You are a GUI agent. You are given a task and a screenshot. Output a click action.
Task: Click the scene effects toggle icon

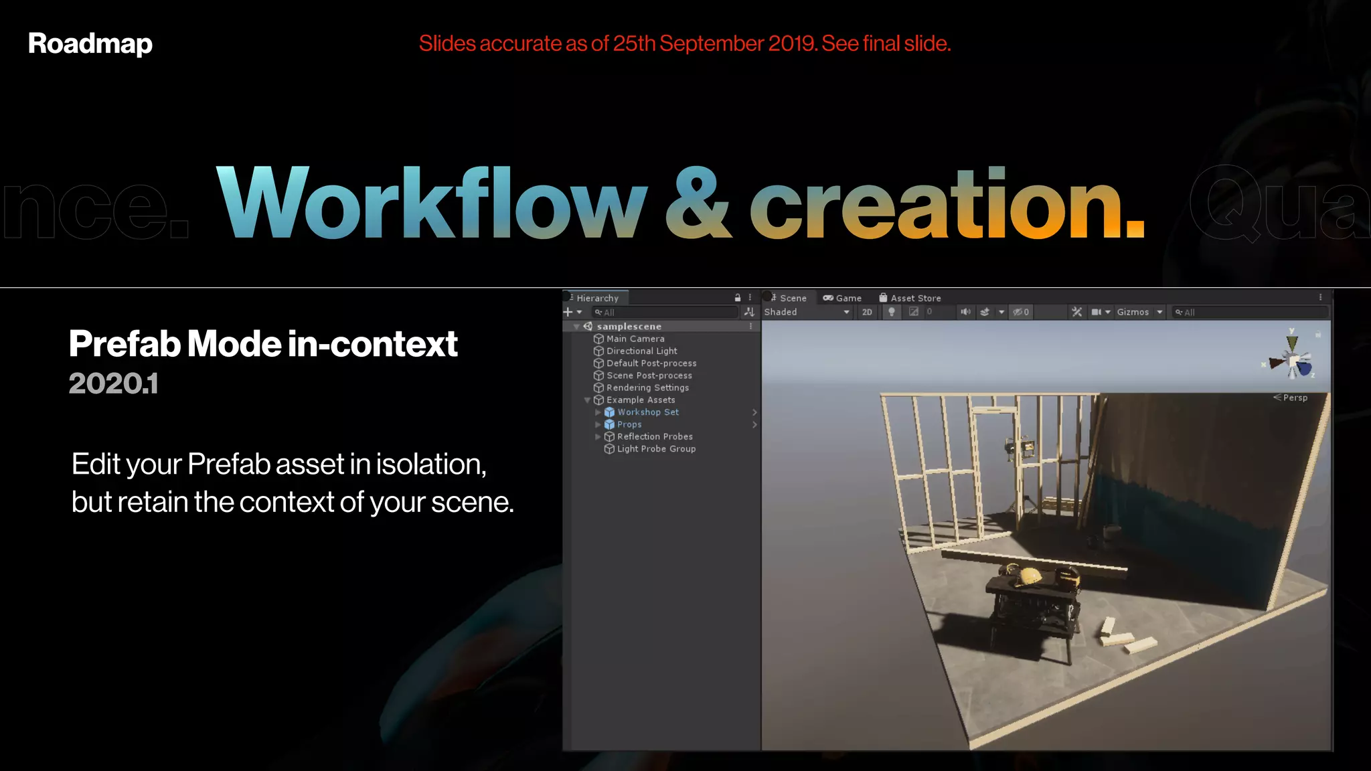tap(985, 312)
